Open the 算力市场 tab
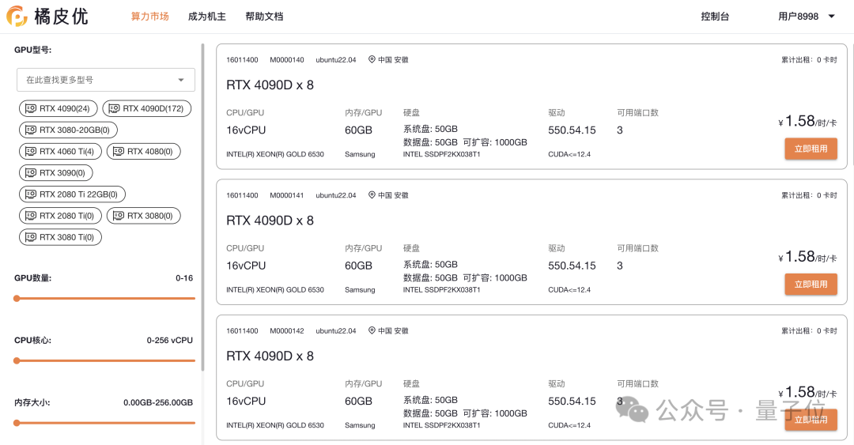 point(150,16)
